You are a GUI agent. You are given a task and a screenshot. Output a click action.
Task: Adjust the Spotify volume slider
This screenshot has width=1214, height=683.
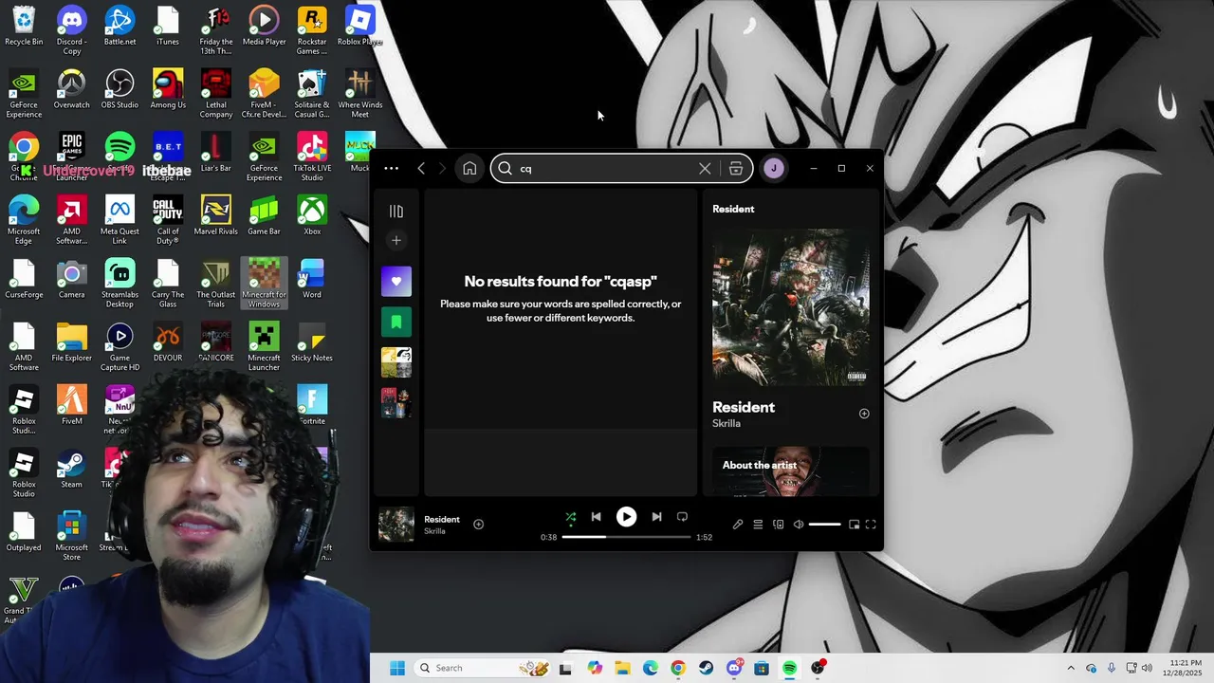[x=824, y=525]
